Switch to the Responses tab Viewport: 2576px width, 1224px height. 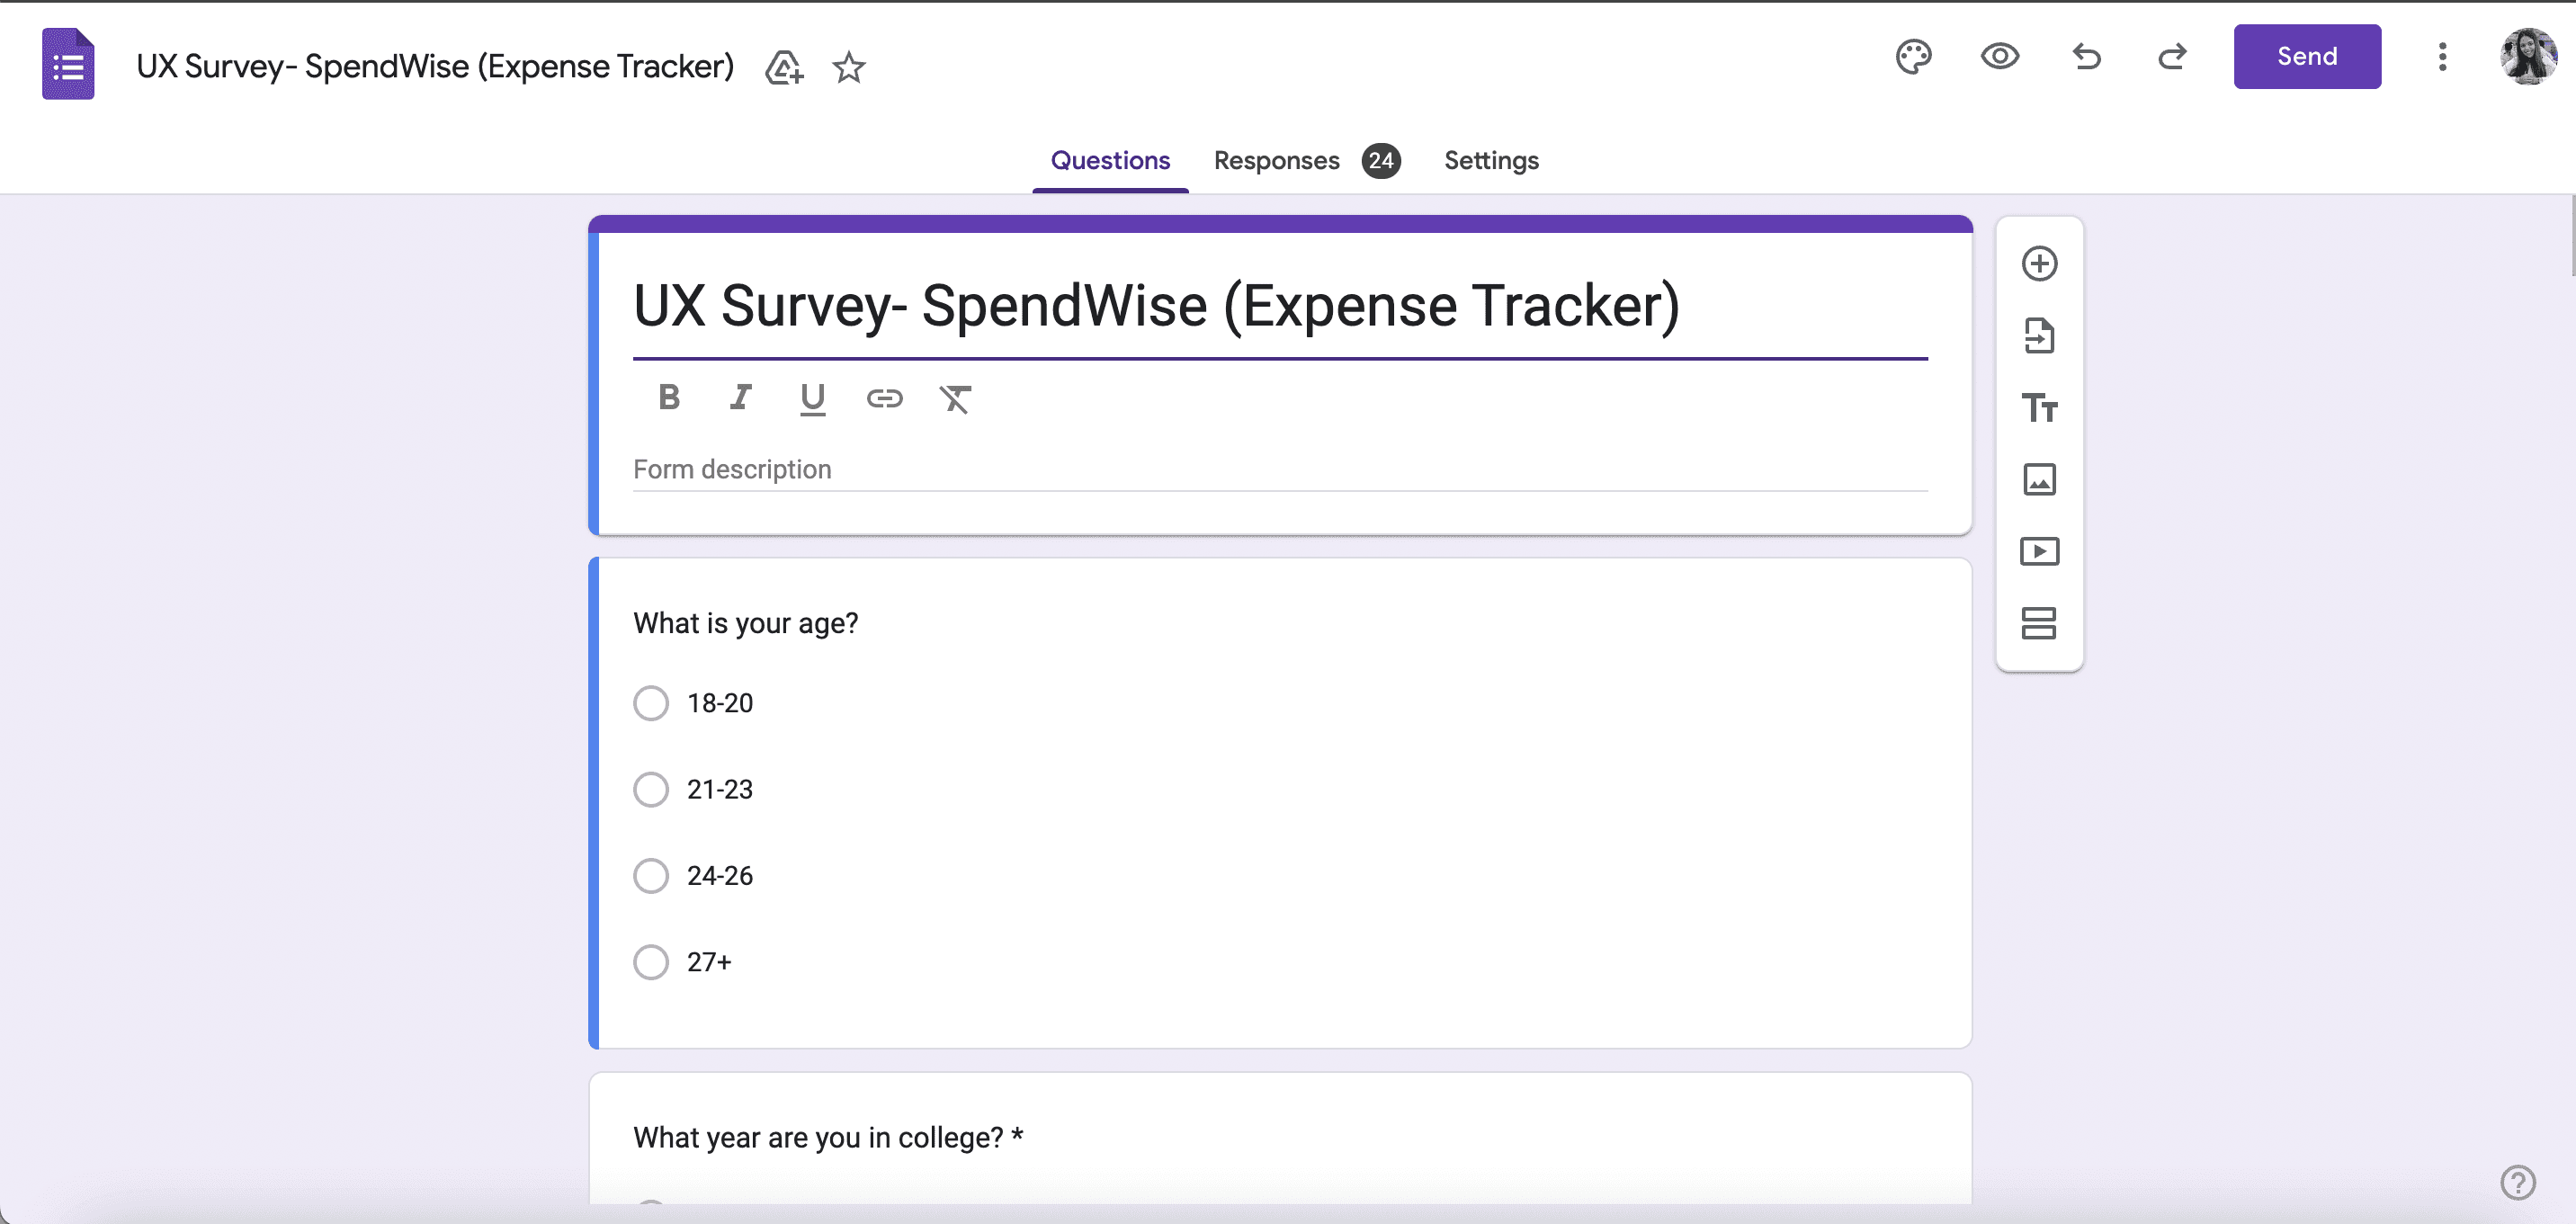(1276, 160)
